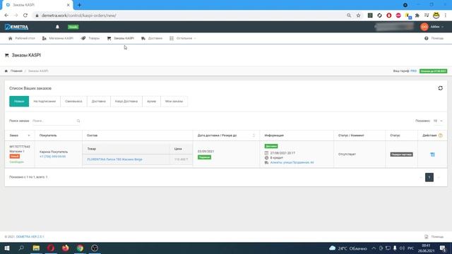Switch to the Доставка orders tab
Image resolution: width=452 pixels, height=254 pixels.
[99, 102]
